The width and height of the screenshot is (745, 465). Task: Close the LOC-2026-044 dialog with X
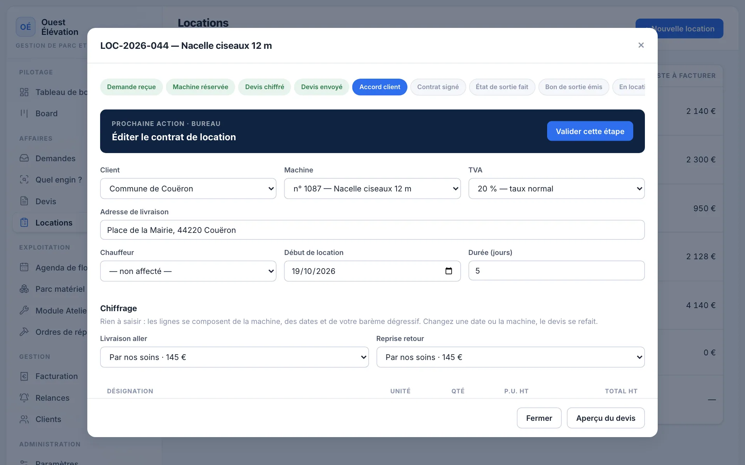click(x=641, y=45)
